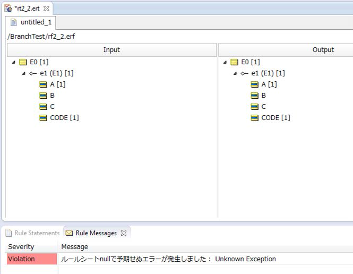Screen dimensions: 353x274
Task: Click the Input e1 association icon
Action: tap(33, 73)
